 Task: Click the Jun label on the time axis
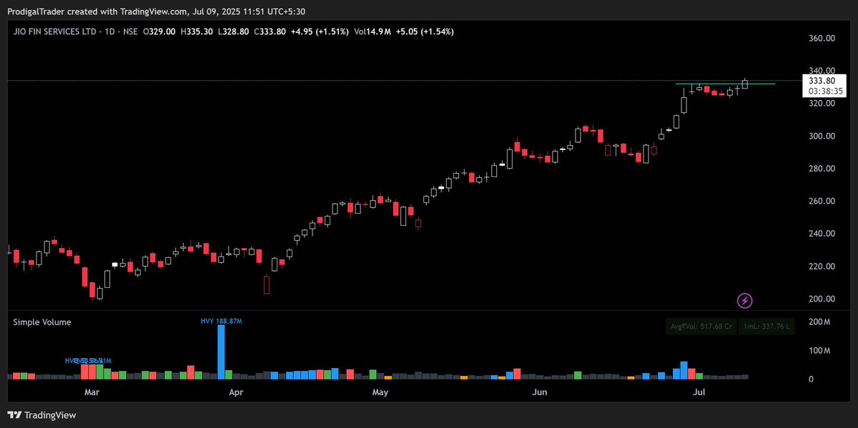point(540,392)
